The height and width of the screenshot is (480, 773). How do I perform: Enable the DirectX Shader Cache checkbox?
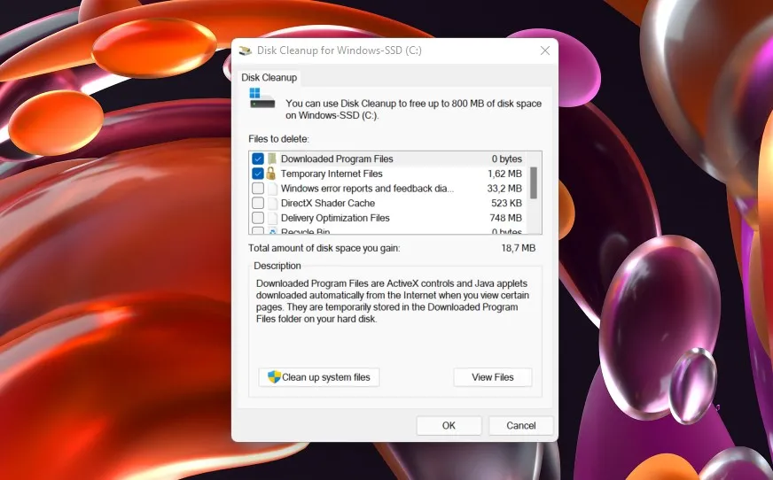[x=258, y=203]
